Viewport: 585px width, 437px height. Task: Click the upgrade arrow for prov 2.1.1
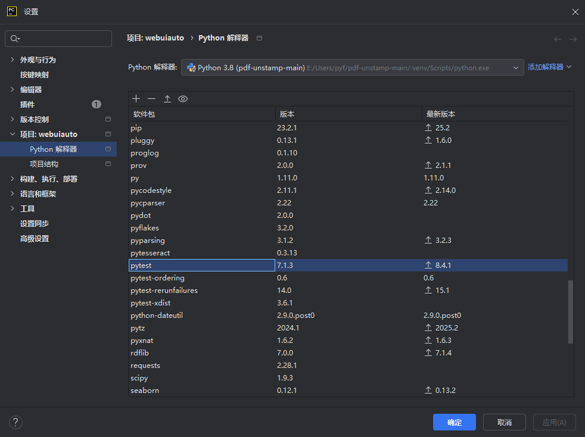pos(428,165)
